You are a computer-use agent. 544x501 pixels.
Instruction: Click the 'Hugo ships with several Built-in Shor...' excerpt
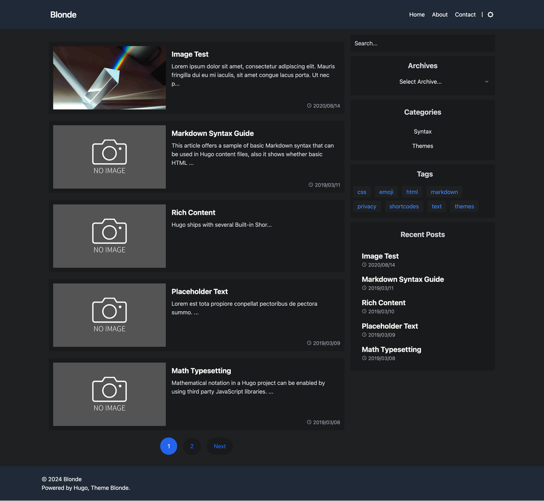point(221,225)
